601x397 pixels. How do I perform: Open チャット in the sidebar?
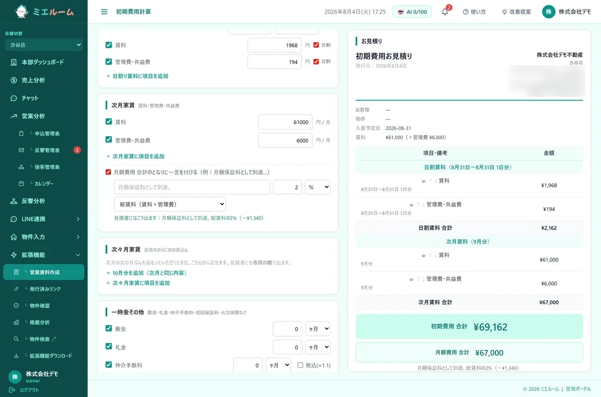[x=44, y=98]
